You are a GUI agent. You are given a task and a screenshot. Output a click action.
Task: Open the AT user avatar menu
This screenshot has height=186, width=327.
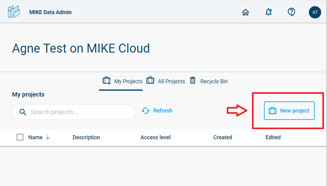315,12
